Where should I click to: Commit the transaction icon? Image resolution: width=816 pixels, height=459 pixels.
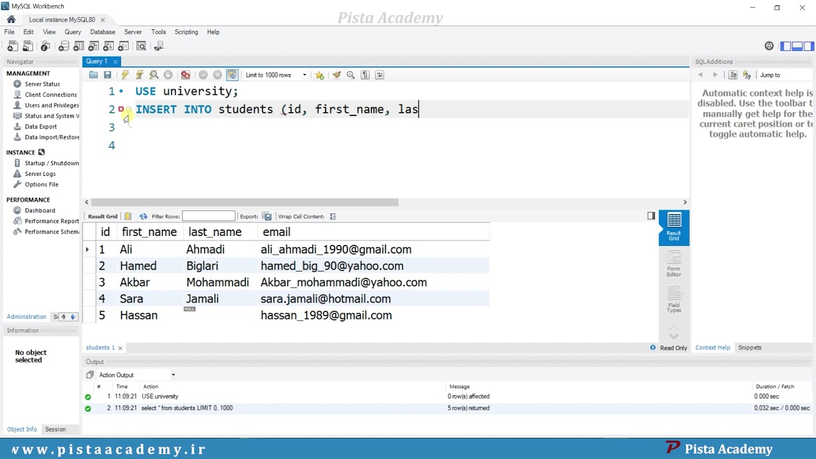(203, 75)
